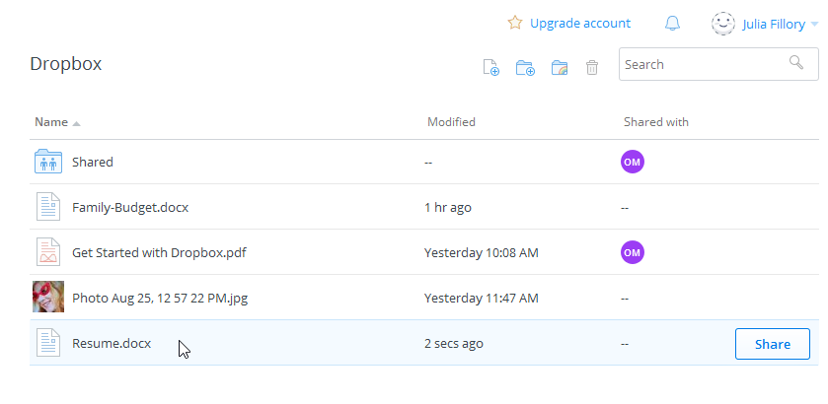Viewport: 828px width, 404px height.
Task: Click the upload file icon
Action: pyautogui.click(x=490, y=67)
